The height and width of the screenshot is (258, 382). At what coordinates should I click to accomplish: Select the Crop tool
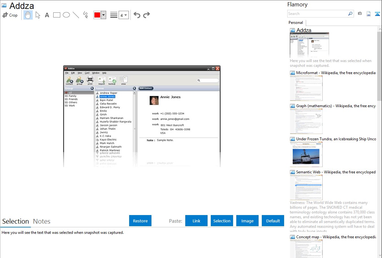(x=10, y=15)
